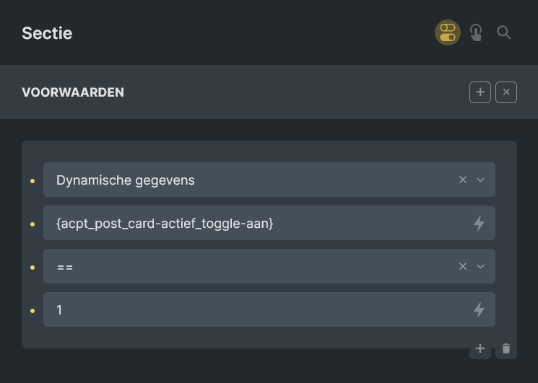This screenshot has width=538, height=383.
Task: Clear the Dynamische gegevens selection
Action: coord(462,180)
